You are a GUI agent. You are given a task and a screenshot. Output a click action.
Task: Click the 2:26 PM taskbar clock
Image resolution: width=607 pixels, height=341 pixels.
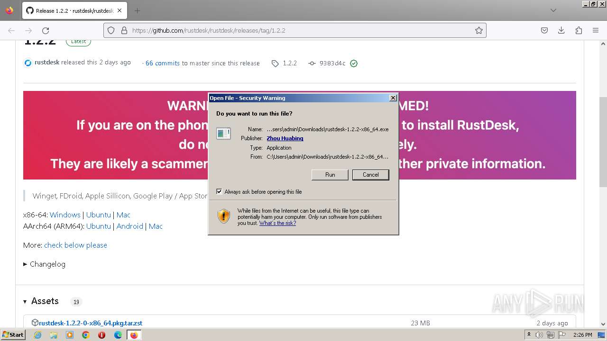(583, 335)
